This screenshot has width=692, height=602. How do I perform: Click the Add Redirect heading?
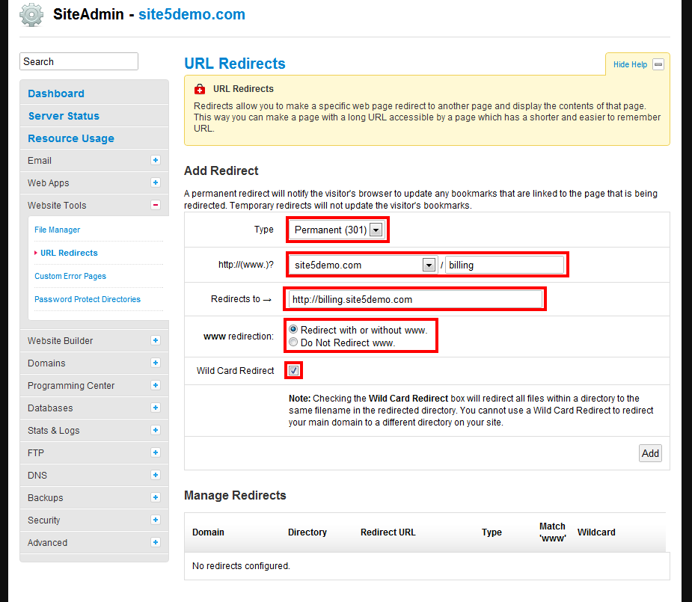[221, 171]
